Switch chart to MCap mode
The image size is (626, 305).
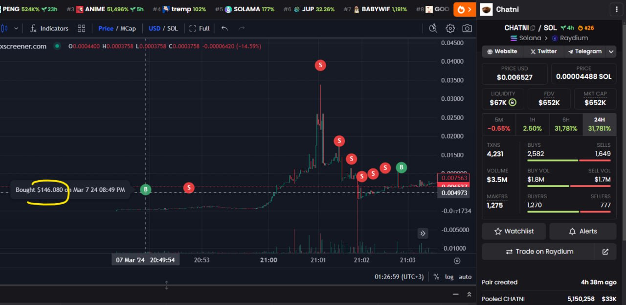(128, 28)
